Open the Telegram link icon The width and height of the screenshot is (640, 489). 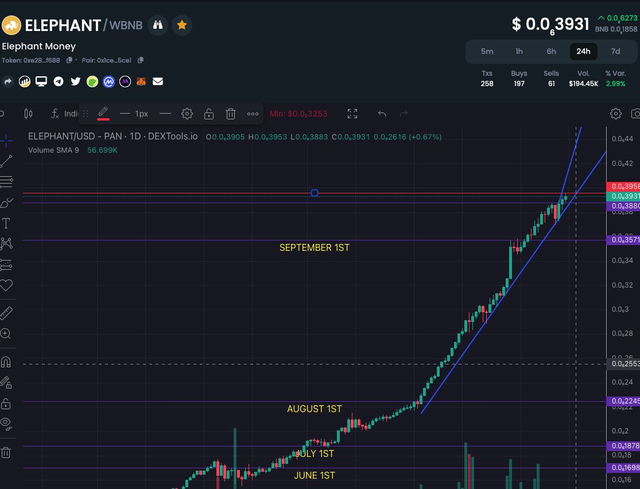(x=59, y=81)
